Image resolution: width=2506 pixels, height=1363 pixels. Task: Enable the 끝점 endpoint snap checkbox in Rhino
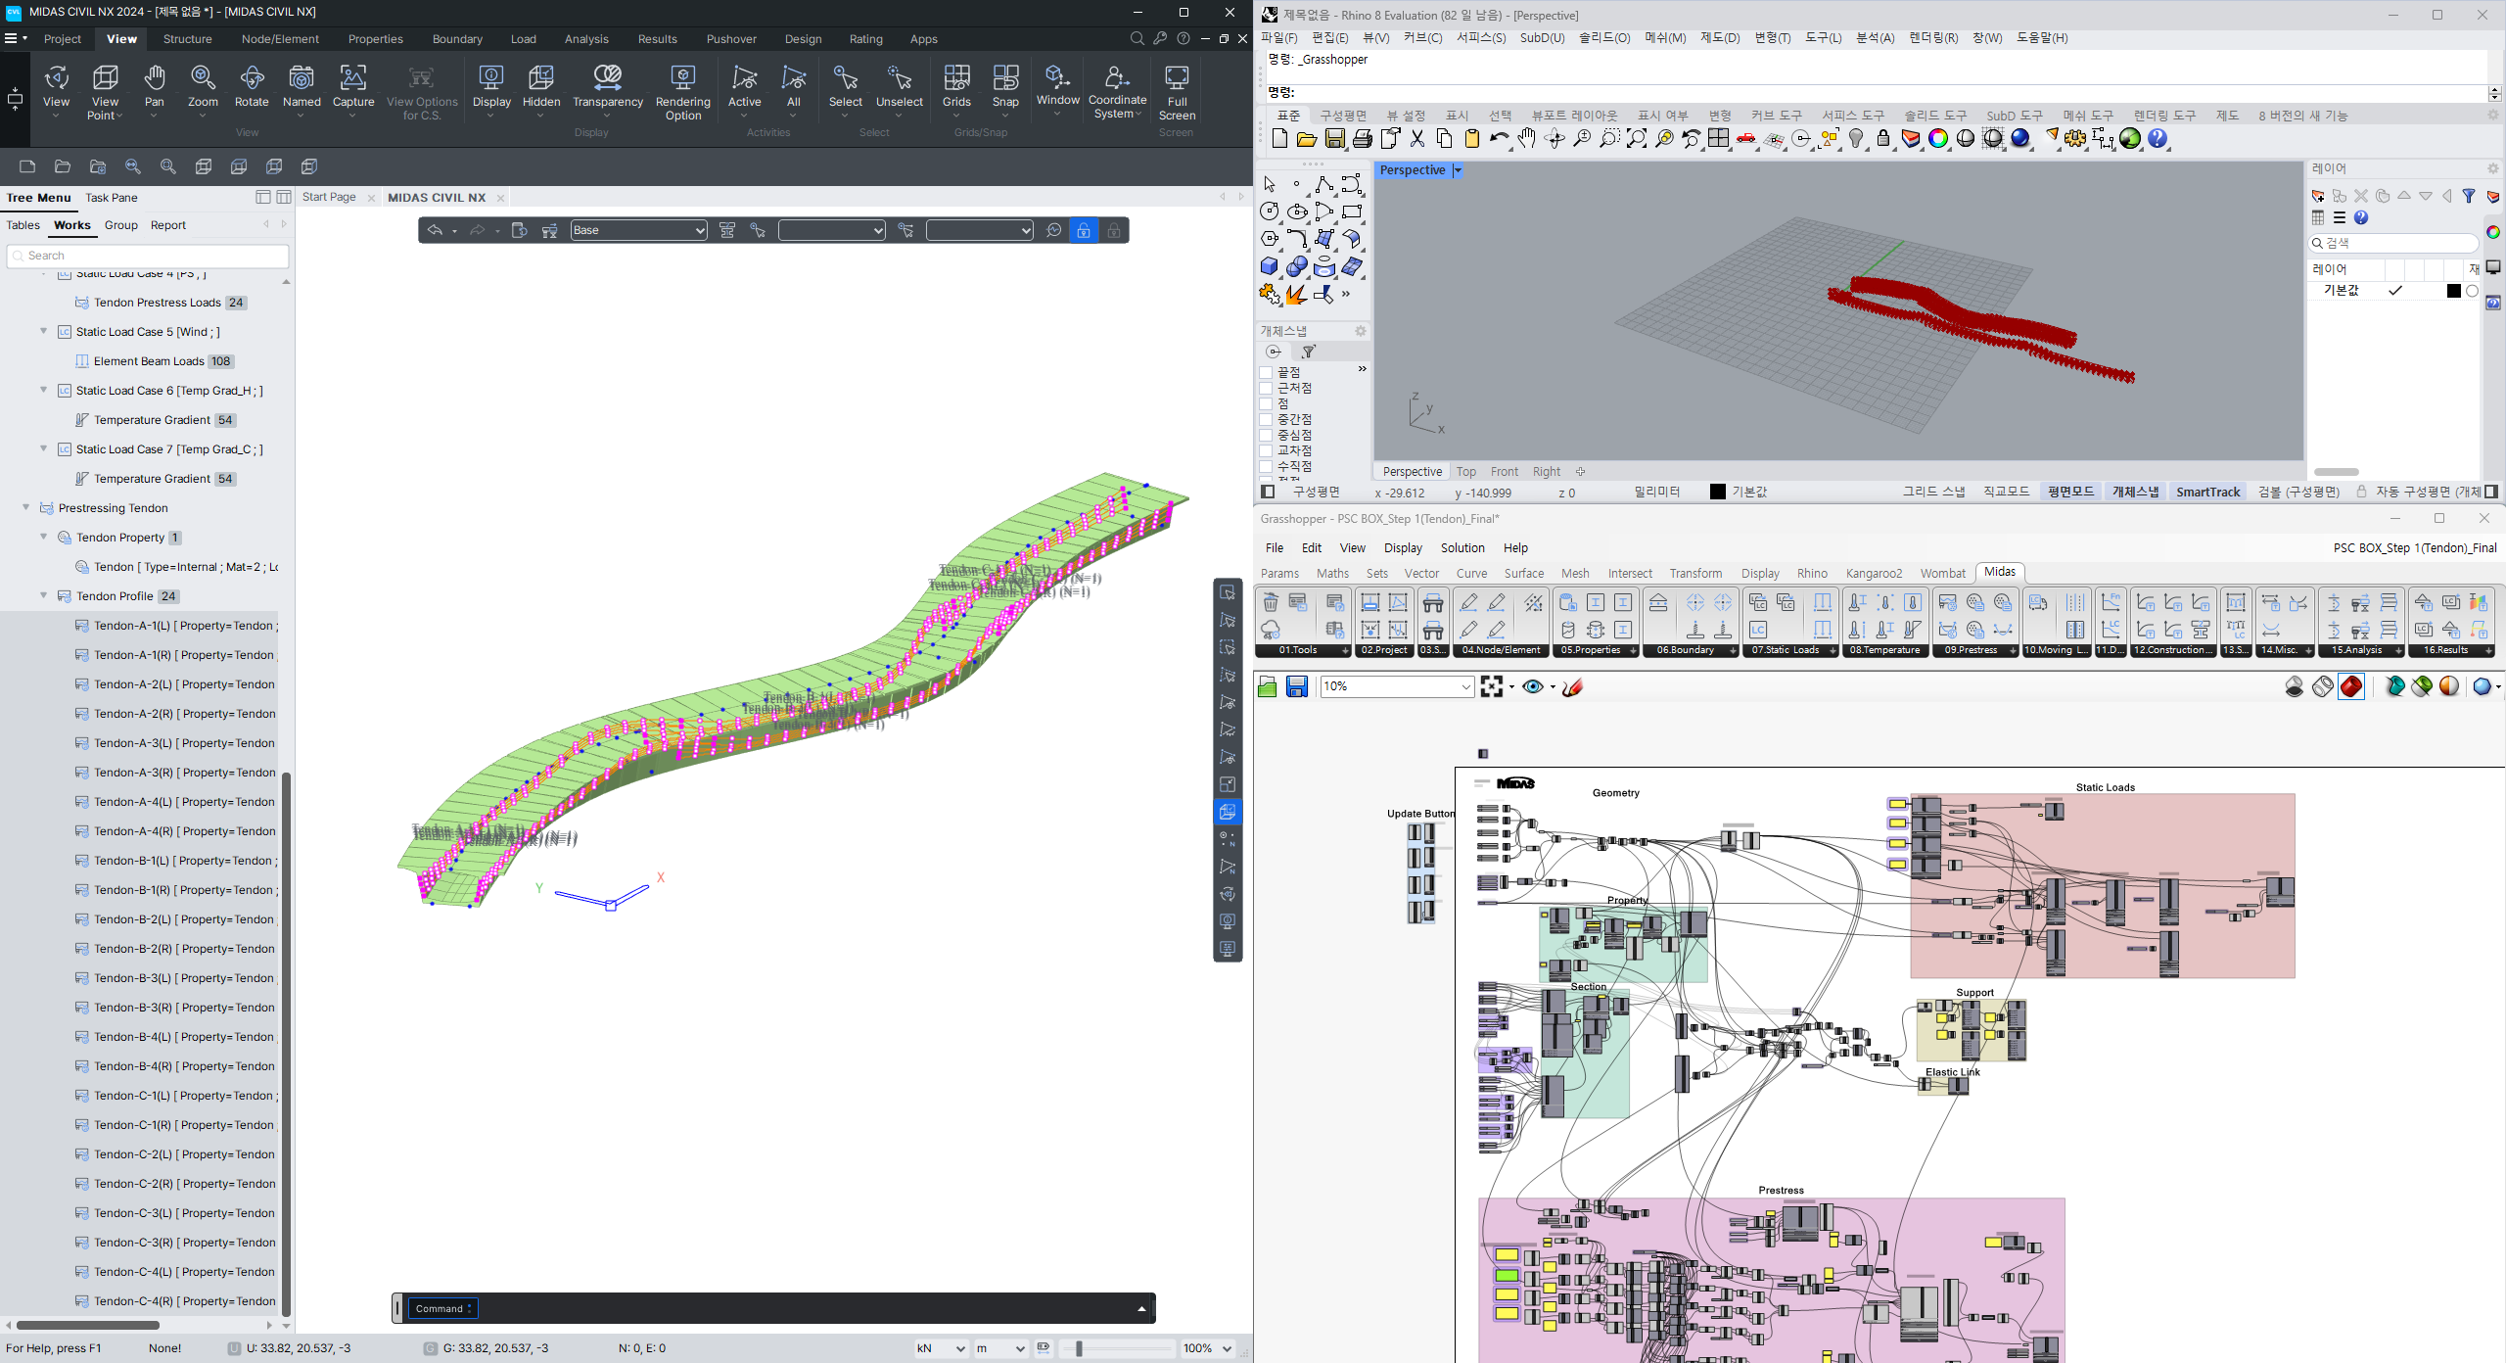coord(1265,372)
